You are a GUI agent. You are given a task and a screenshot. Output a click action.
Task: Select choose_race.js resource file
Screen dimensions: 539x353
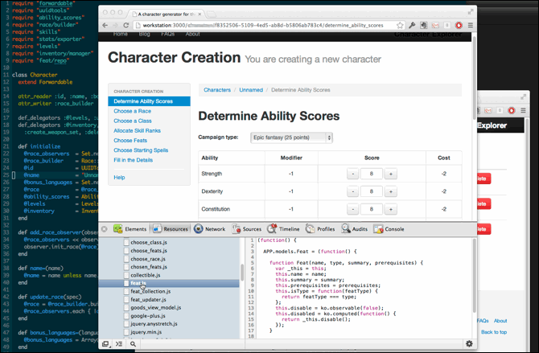[x=148, y=259]
